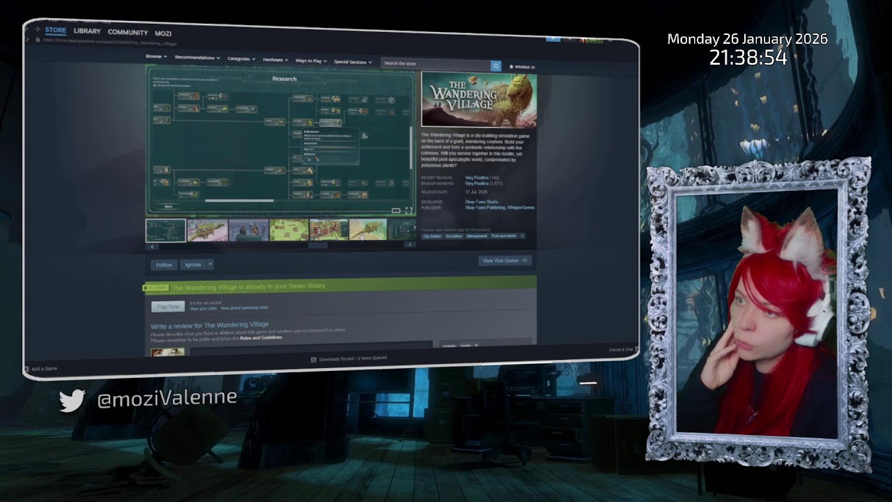
Task: Click the store search magnifier icon
Action: pyautogui.click(x=496, y=66)
